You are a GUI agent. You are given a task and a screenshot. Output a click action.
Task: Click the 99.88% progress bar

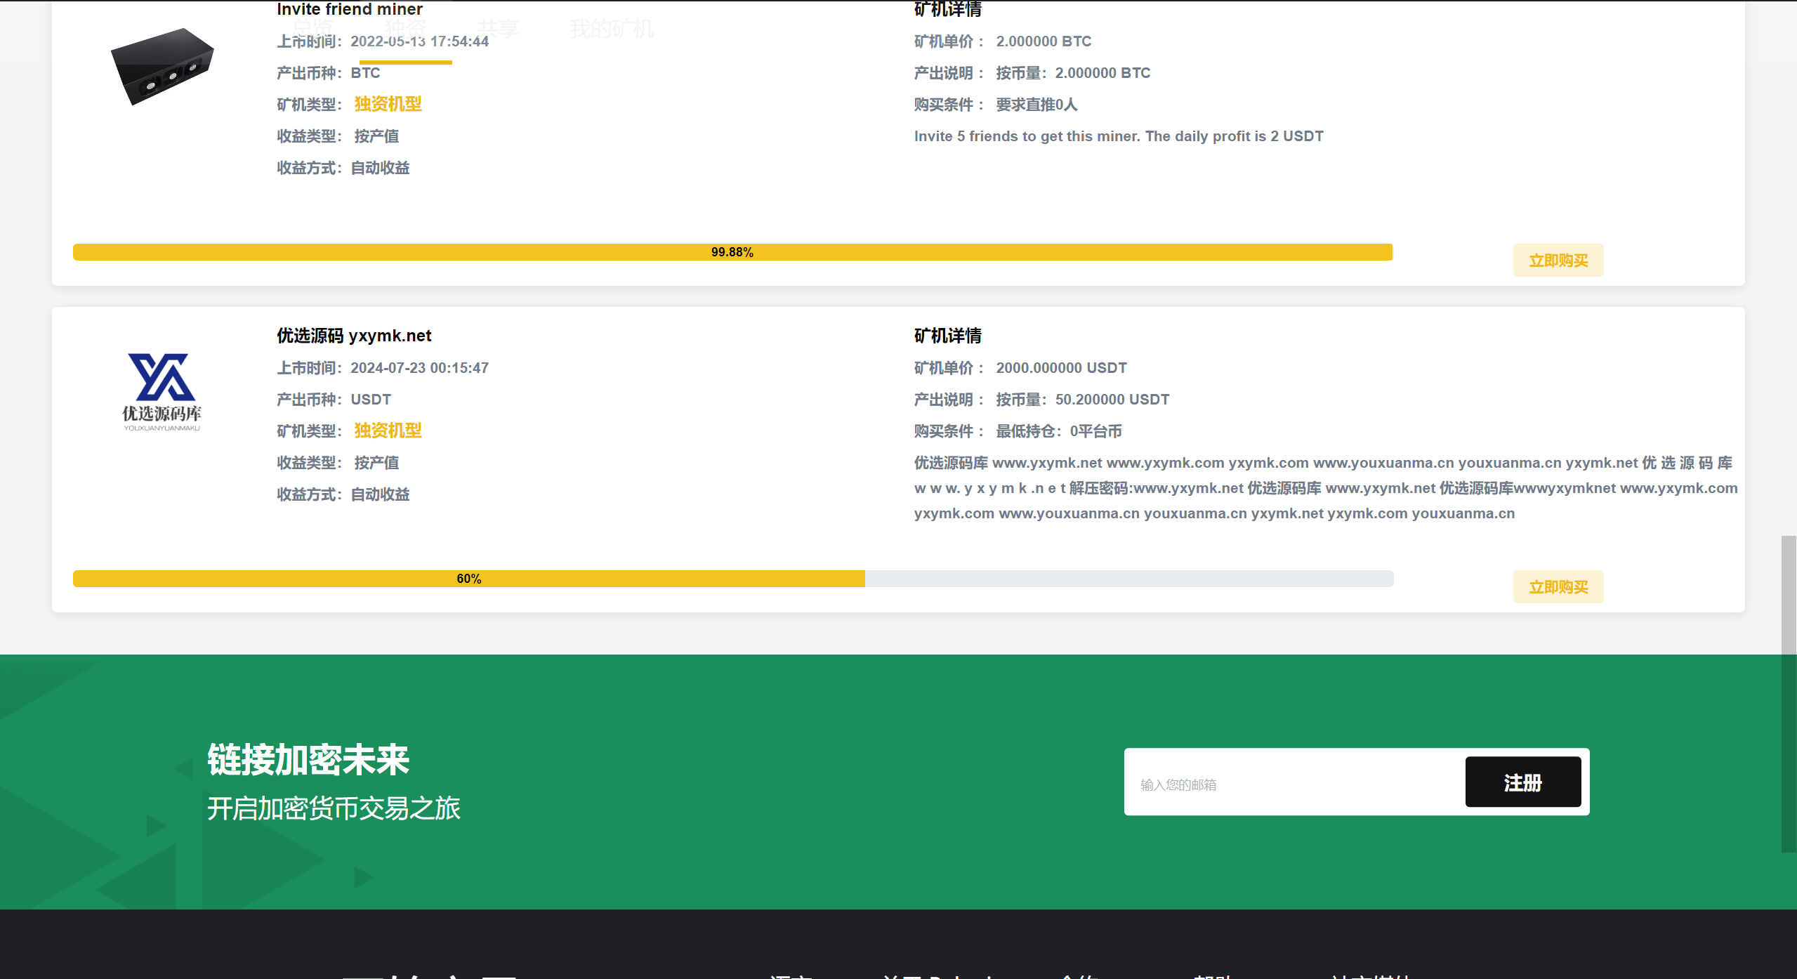732,252
